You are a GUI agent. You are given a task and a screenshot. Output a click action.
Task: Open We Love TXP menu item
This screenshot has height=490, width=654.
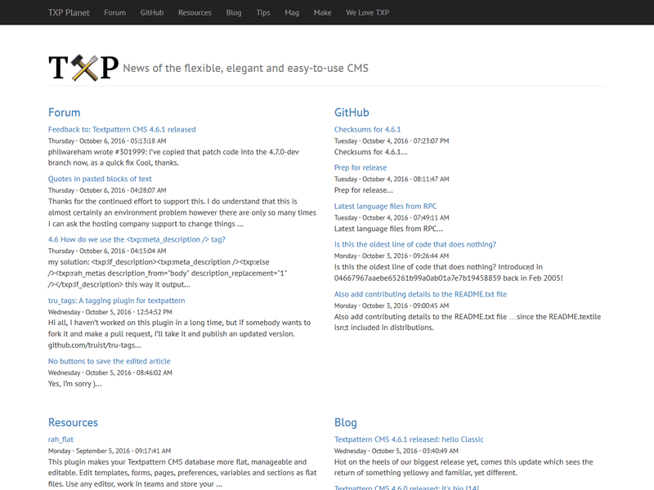tap(367, 12)
